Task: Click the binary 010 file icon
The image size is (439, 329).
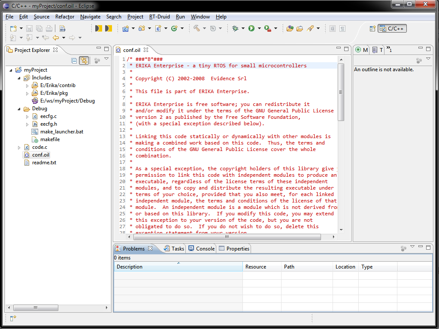Action: click(62, 28)
